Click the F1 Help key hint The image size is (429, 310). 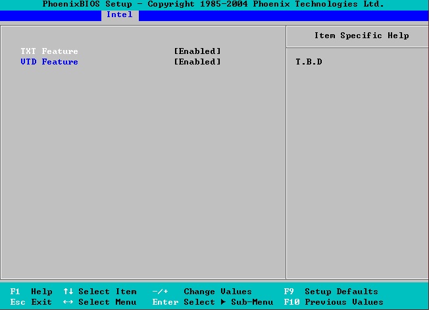pyautogui.click(x=31, y=292)
